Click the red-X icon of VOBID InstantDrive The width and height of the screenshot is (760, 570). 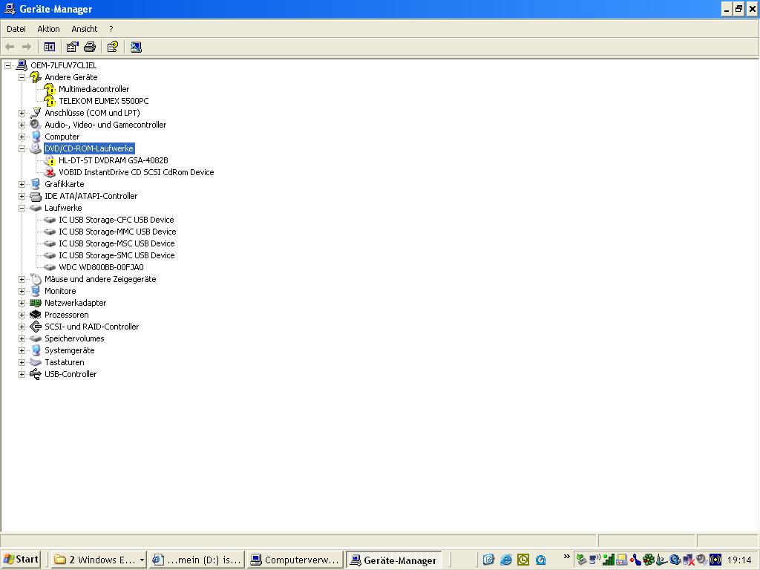[x=50, y=172]
